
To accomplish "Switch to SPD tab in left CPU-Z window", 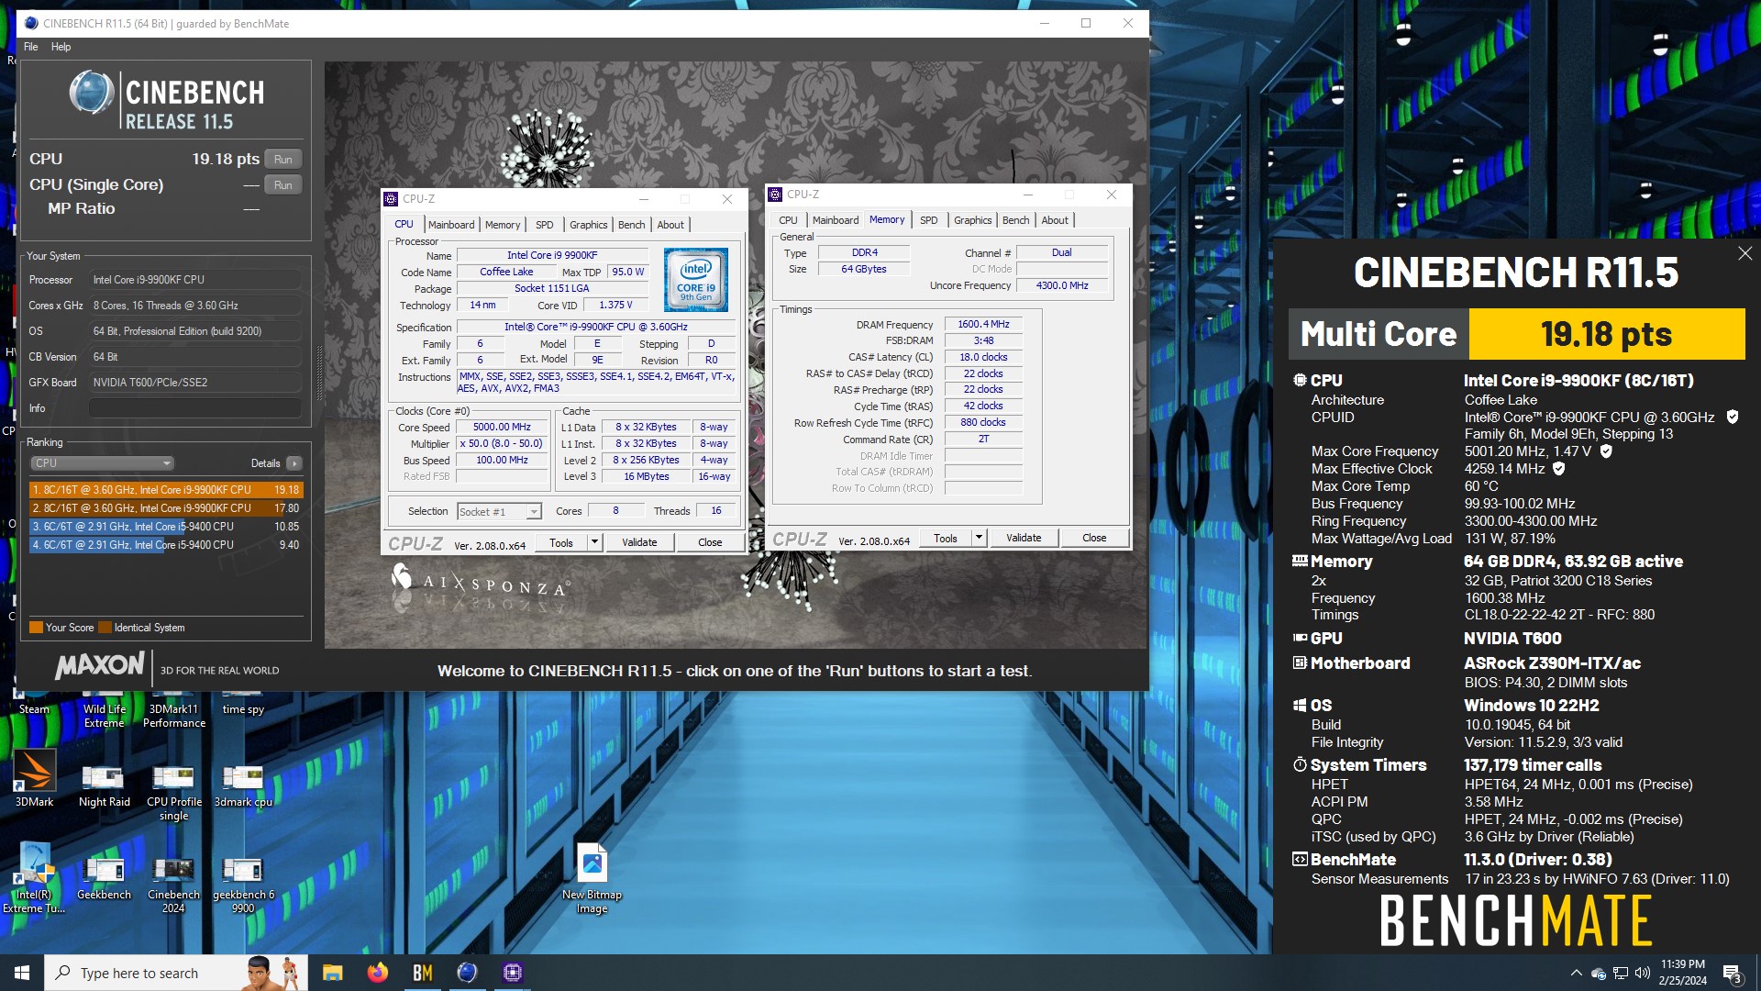I will coord(545,225).
